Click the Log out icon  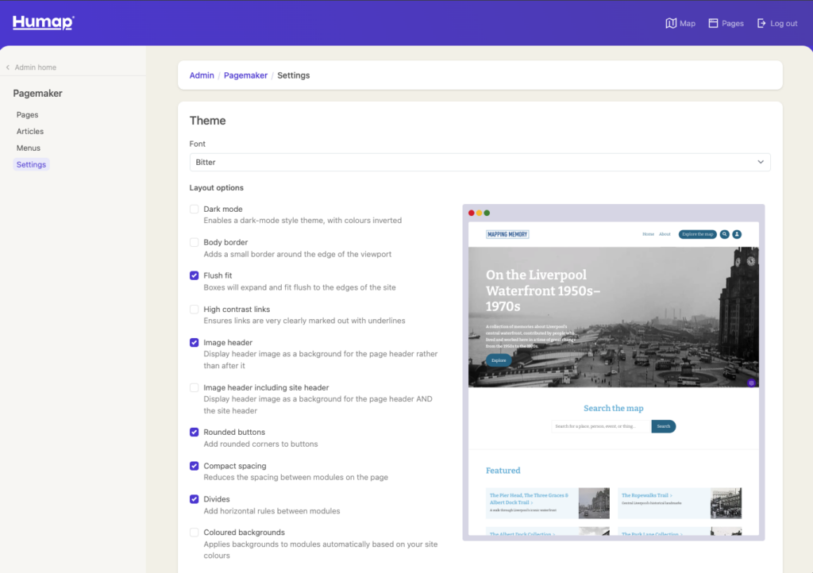761,24
